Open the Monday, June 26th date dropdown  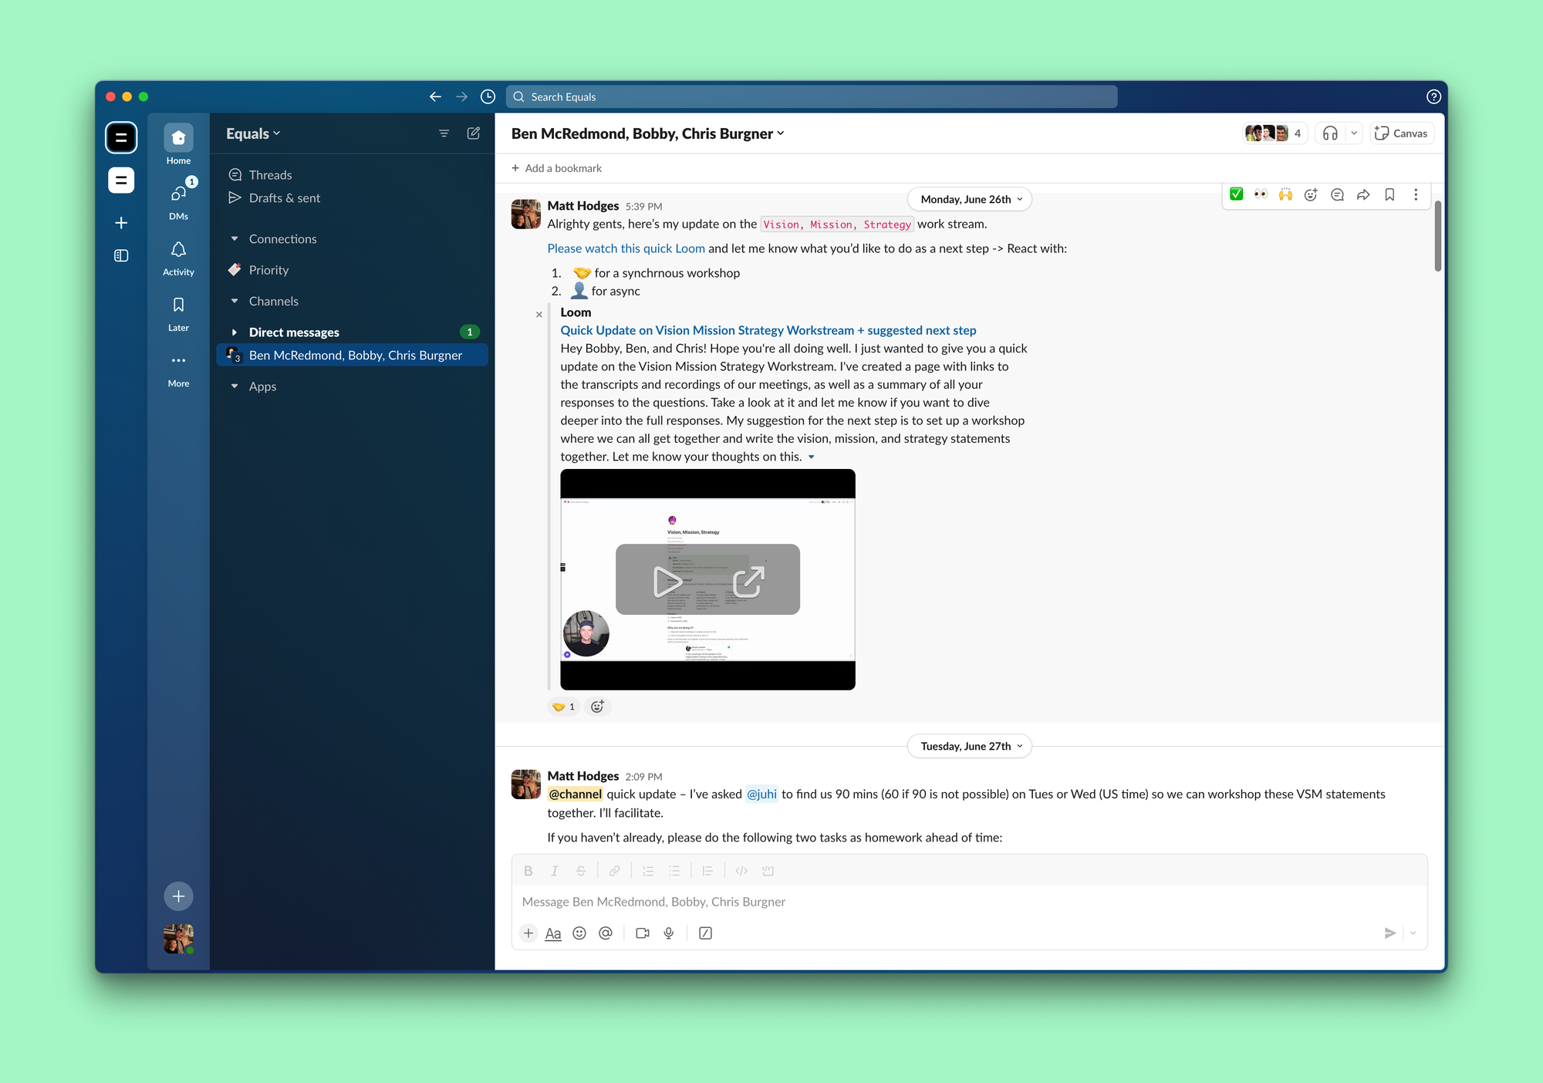point(970,199)
